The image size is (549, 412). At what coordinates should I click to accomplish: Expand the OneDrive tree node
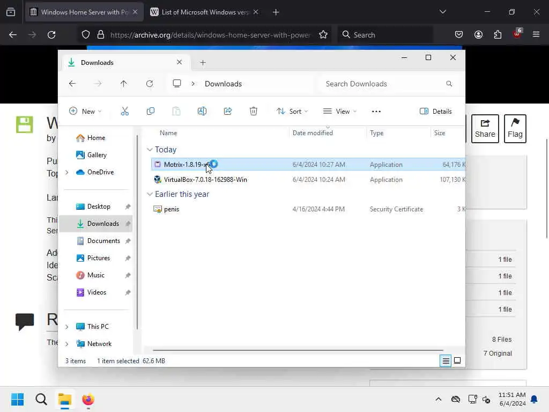click(67, 172)
